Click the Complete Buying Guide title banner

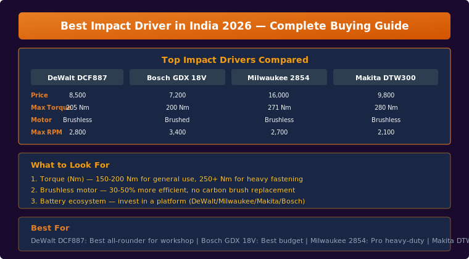tap(234, 26)
